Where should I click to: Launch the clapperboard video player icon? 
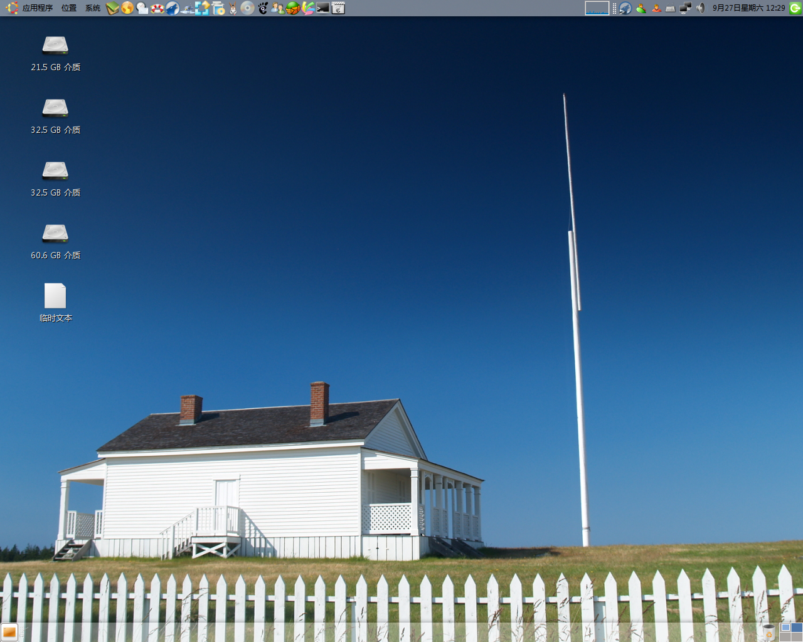tap(338, 8)
